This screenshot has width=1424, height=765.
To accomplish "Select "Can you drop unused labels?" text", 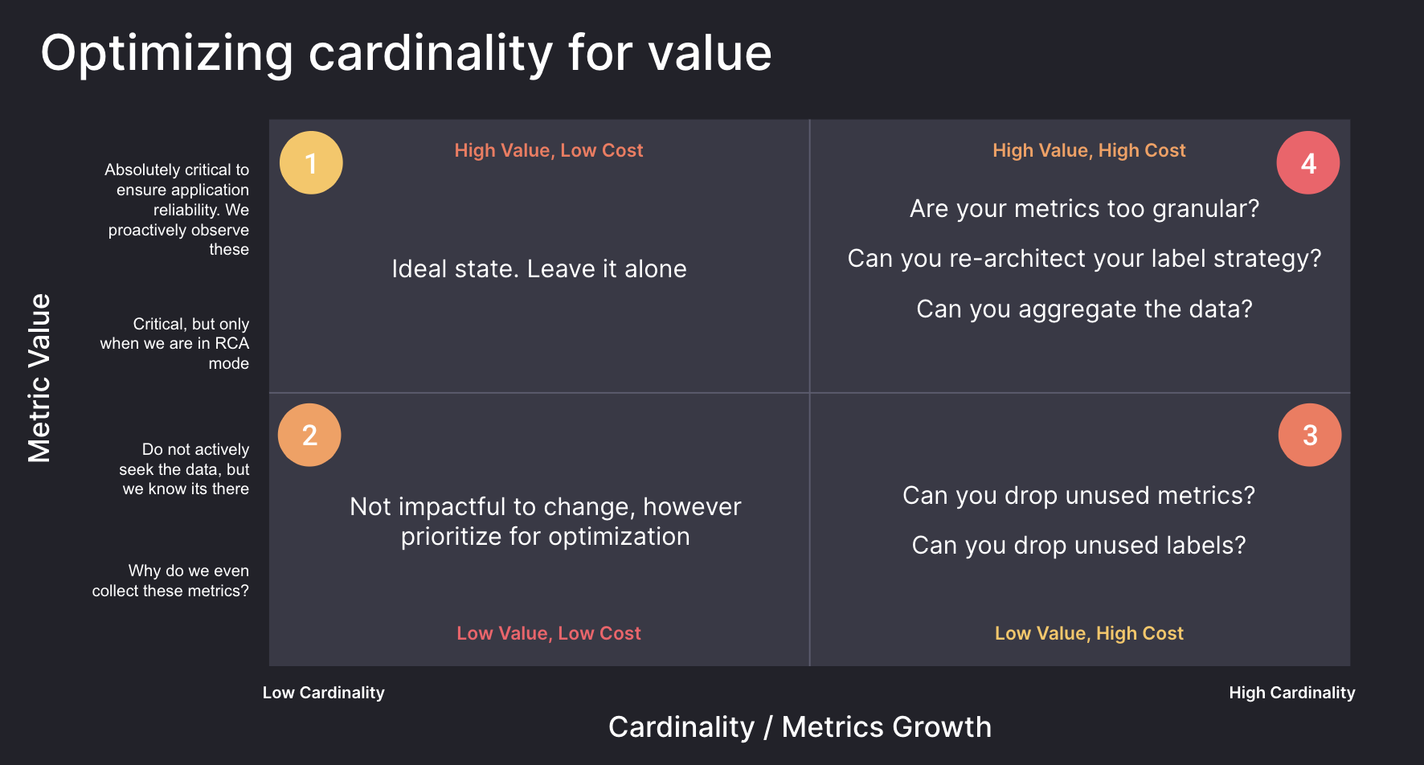I will pyautogui.click(x=1078, y=546).
